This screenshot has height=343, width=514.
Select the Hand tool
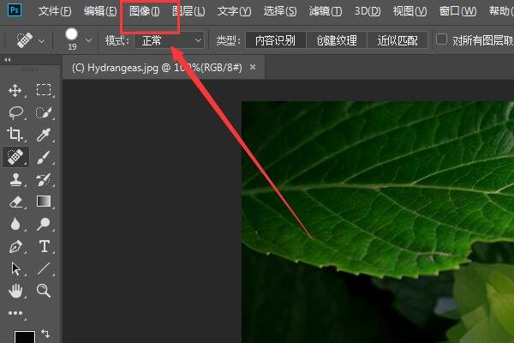pyautogui.click(x=15, y=291)
